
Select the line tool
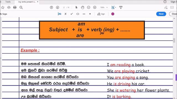[x=84, y=14]
